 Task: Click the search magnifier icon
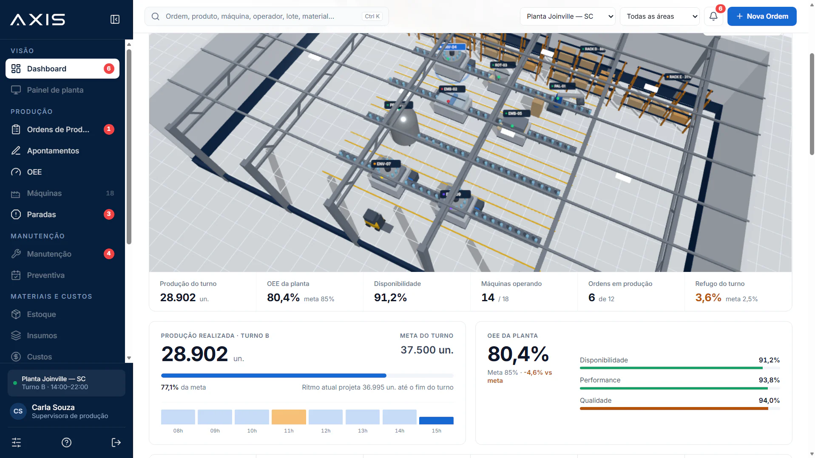[x=156, y=17]
